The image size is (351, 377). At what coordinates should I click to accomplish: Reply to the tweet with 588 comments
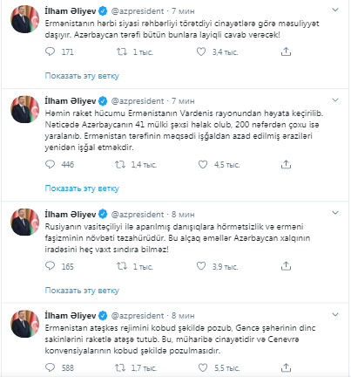50,367
